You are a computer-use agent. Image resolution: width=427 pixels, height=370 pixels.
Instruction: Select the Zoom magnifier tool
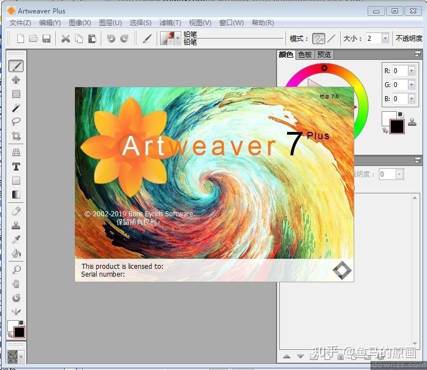[x=16, y=269]
